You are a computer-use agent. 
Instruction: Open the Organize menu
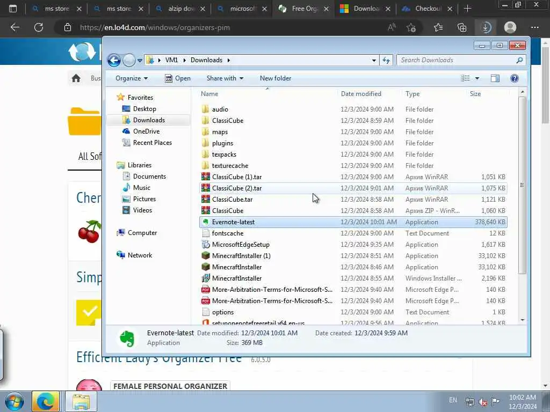point(132,78)
